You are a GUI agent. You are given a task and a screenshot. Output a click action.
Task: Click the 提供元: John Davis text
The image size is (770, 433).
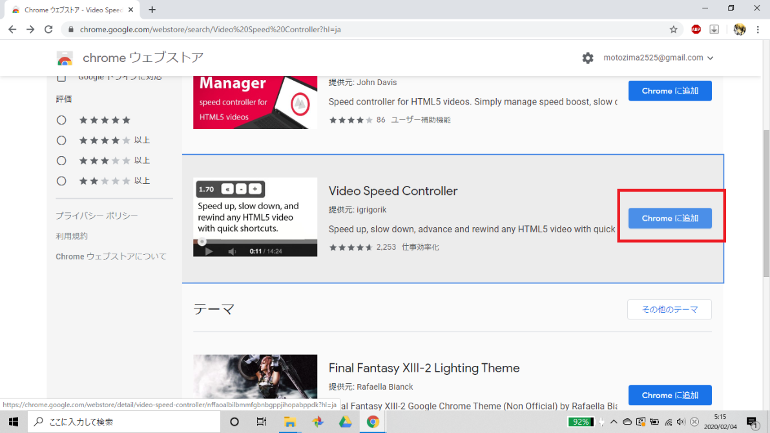click(362, 83)
